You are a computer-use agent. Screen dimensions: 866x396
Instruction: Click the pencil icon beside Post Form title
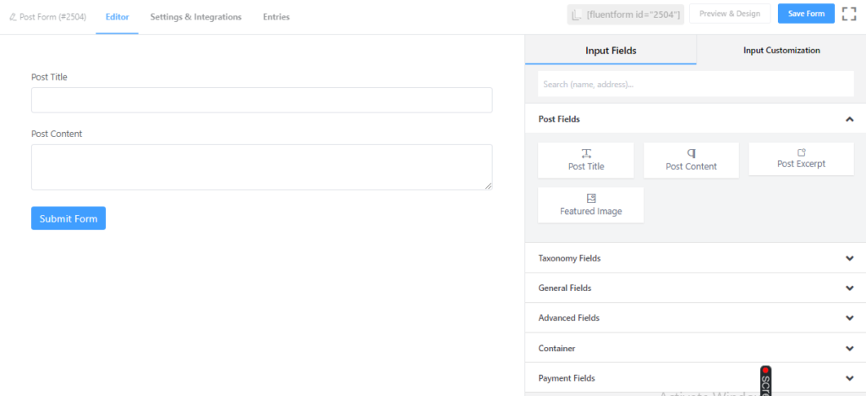click(13, 17)
